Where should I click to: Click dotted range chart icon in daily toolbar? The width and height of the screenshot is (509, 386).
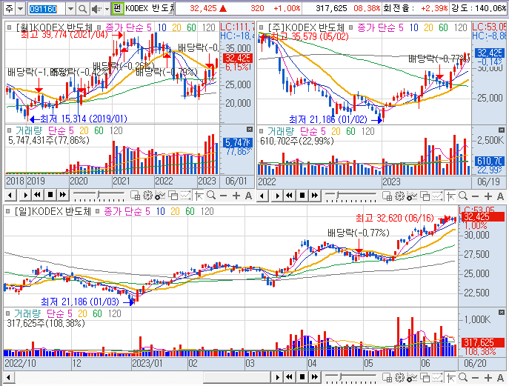pyautogui.click(x=438, y=377)
